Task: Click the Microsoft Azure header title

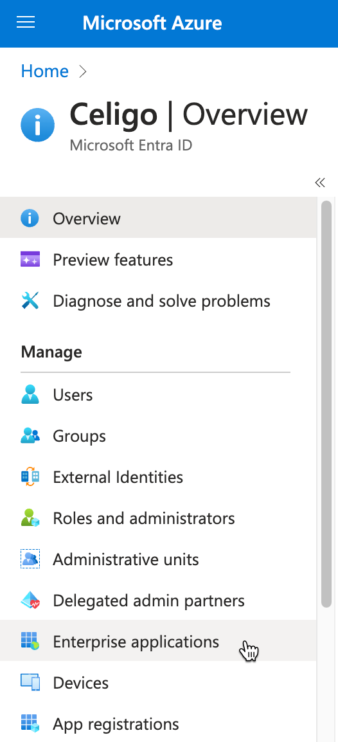Action: pyautogui.click(x=152, y=23)
